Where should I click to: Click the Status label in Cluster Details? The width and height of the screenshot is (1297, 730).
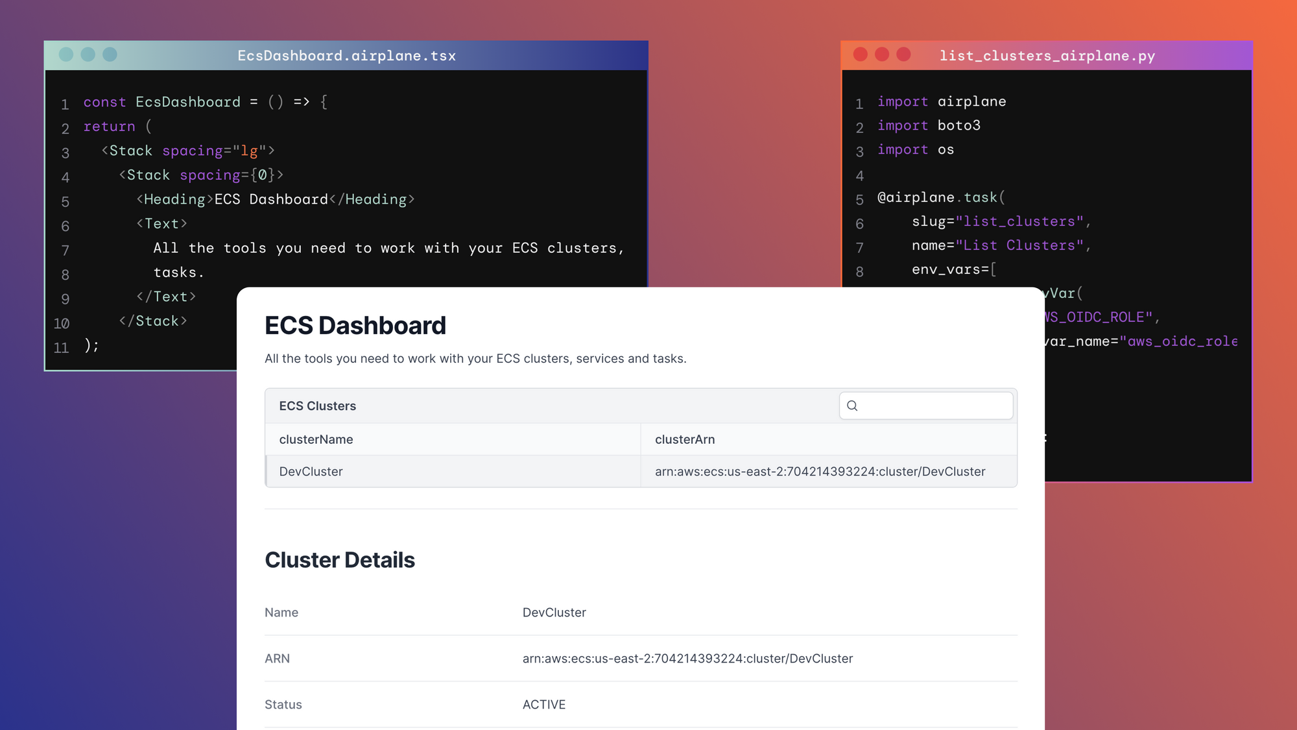click(x=283, y=705)
